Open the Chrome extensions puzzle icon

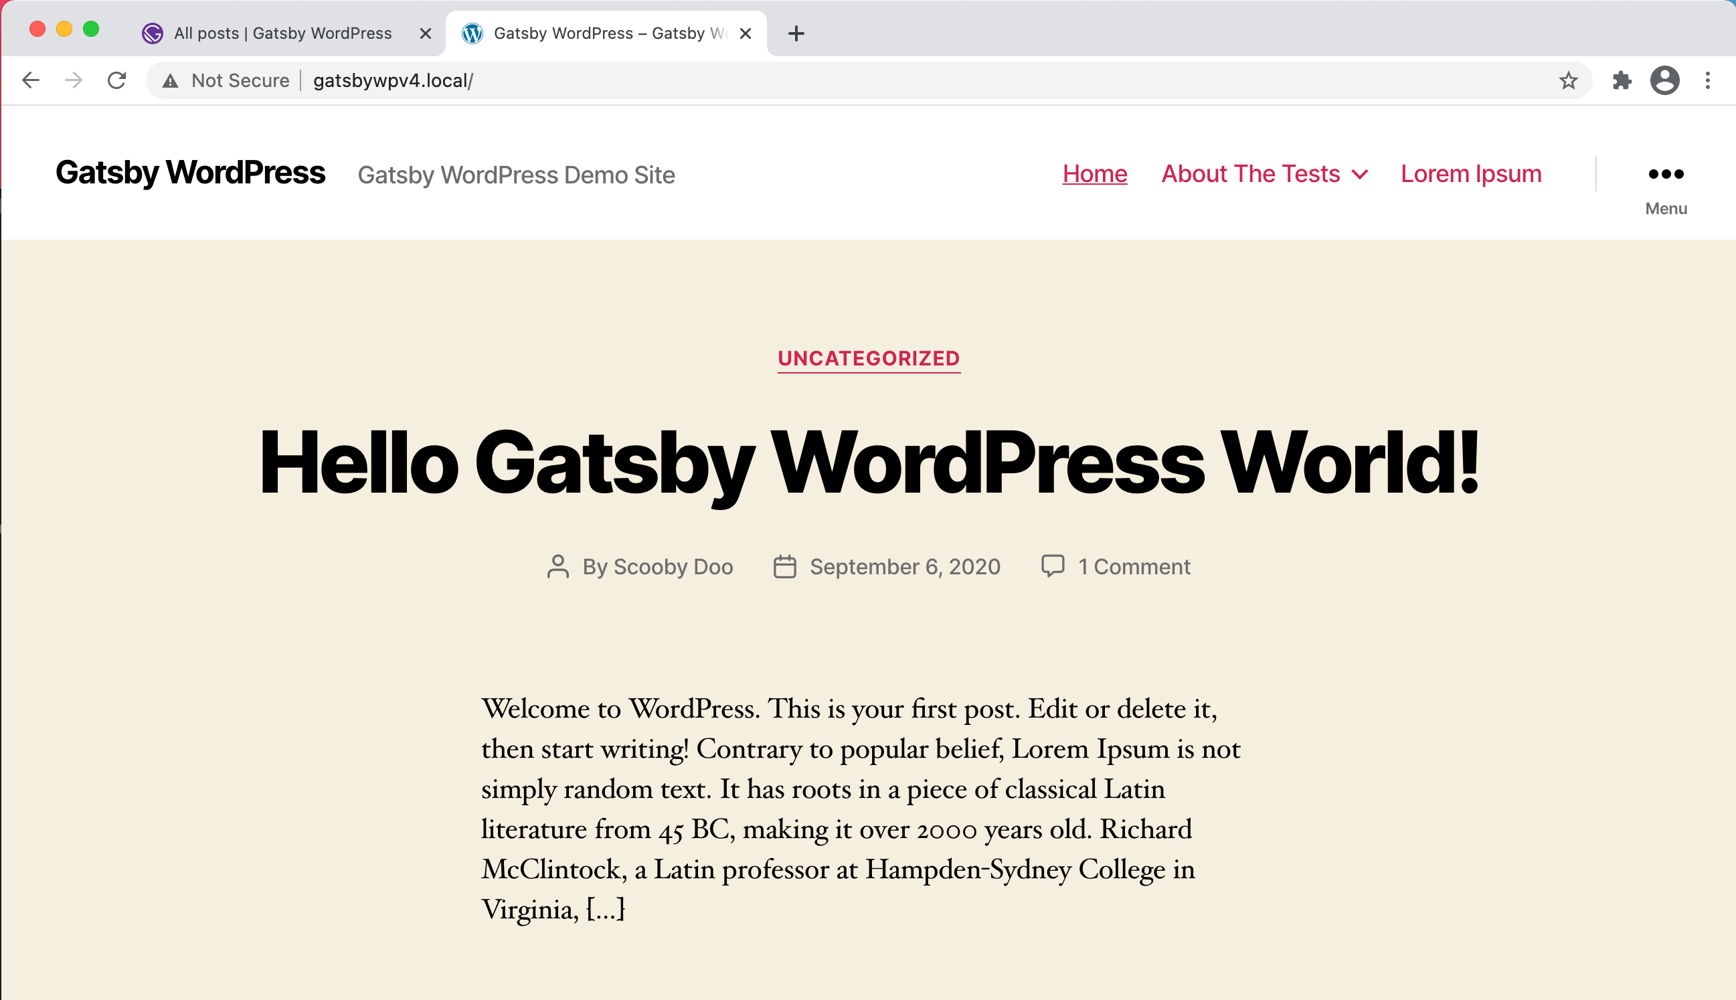click(x=1622, y=80)
